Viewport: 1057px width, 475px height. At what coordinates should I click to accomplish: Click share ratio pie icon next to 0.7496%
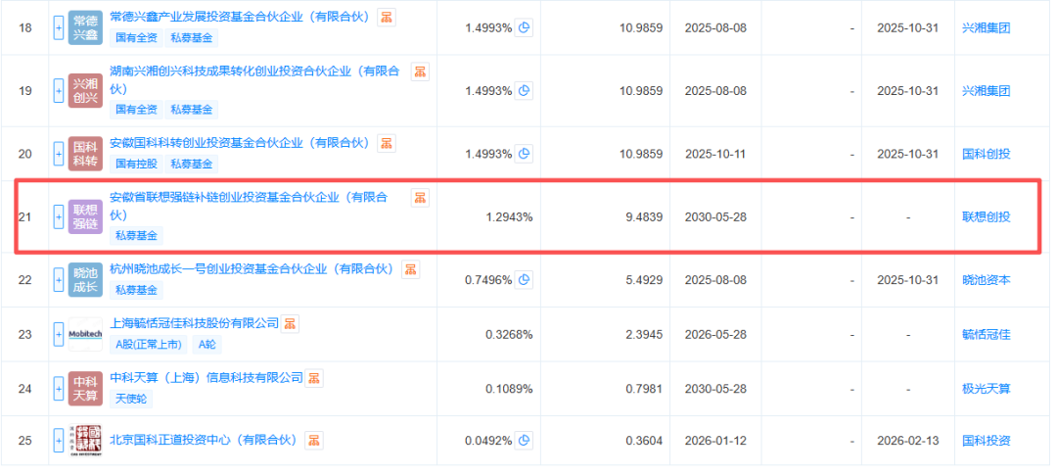(524, 279)
